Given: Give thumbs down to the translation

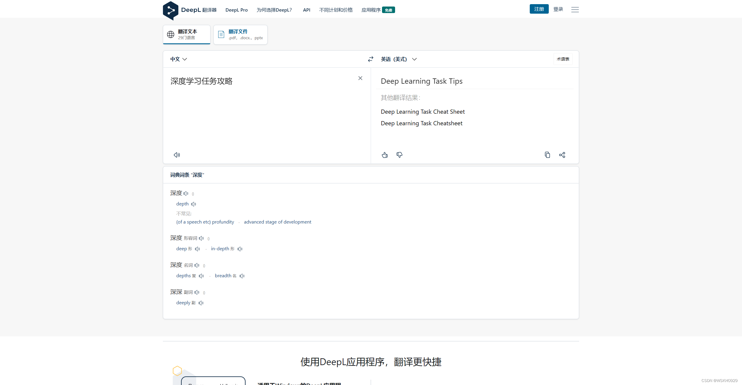Looking at the screenshot, I should 399,155.
